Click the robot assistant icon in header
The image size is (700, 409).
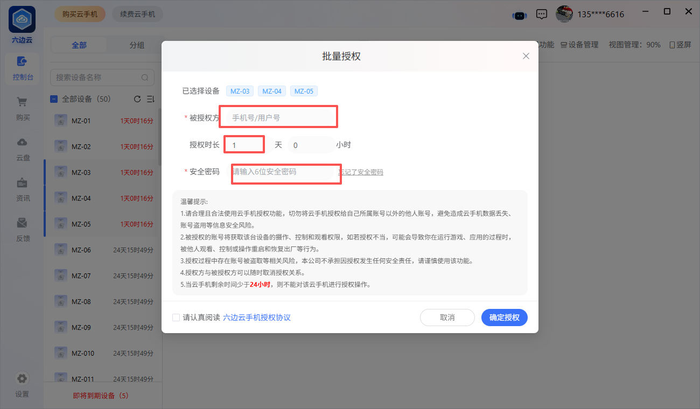[x=519, y=15]
